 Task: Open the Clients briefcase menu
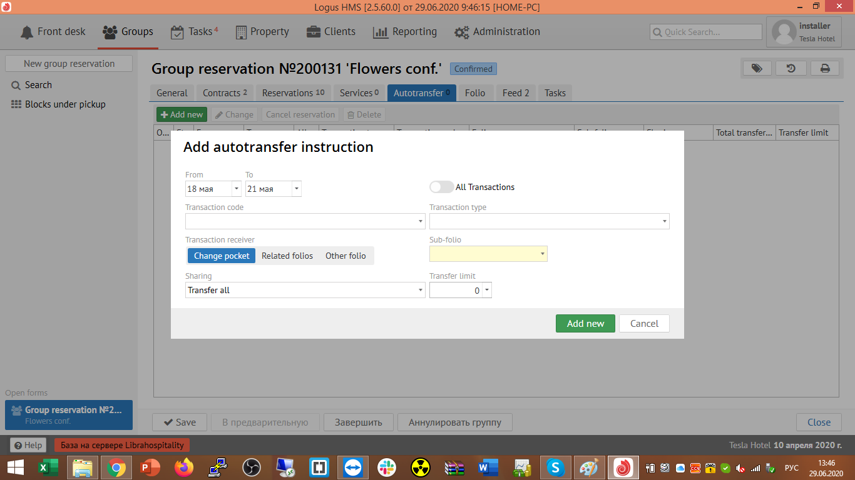coord(331,32)
